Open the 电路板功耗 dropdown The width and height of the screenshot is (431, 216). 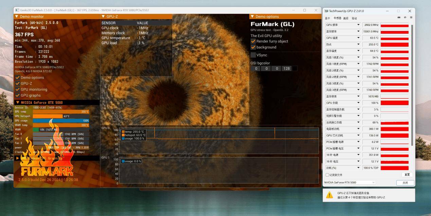click(x=358, y=129)
